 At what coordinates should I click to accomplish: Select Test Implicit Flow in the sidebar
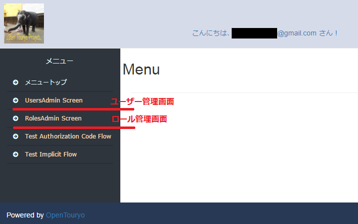51,154
